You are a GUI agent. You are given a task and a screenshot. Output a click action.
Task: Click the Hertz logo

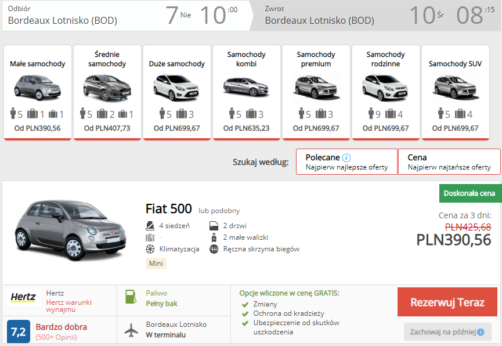click(23, 297)
